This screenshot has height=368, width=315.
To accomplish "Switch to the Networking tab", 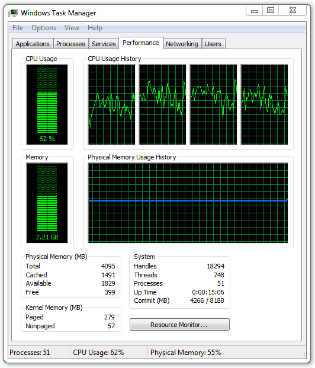I will tap(182, 44).
